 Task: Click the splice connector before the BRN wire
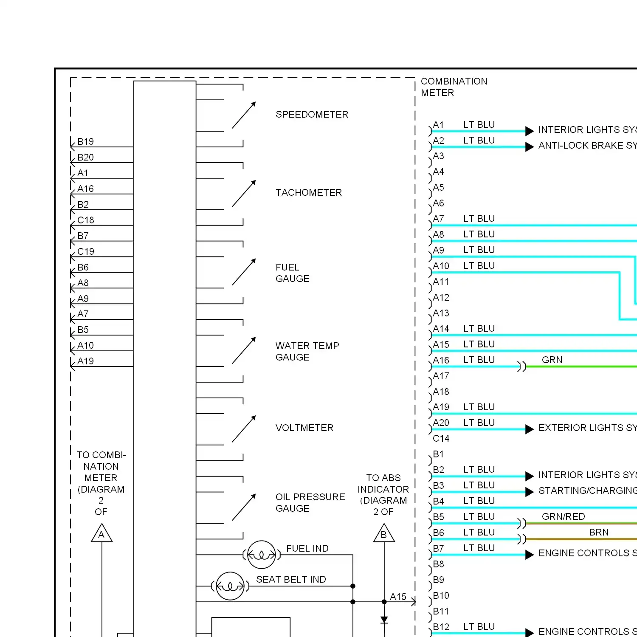coord(522,539)
